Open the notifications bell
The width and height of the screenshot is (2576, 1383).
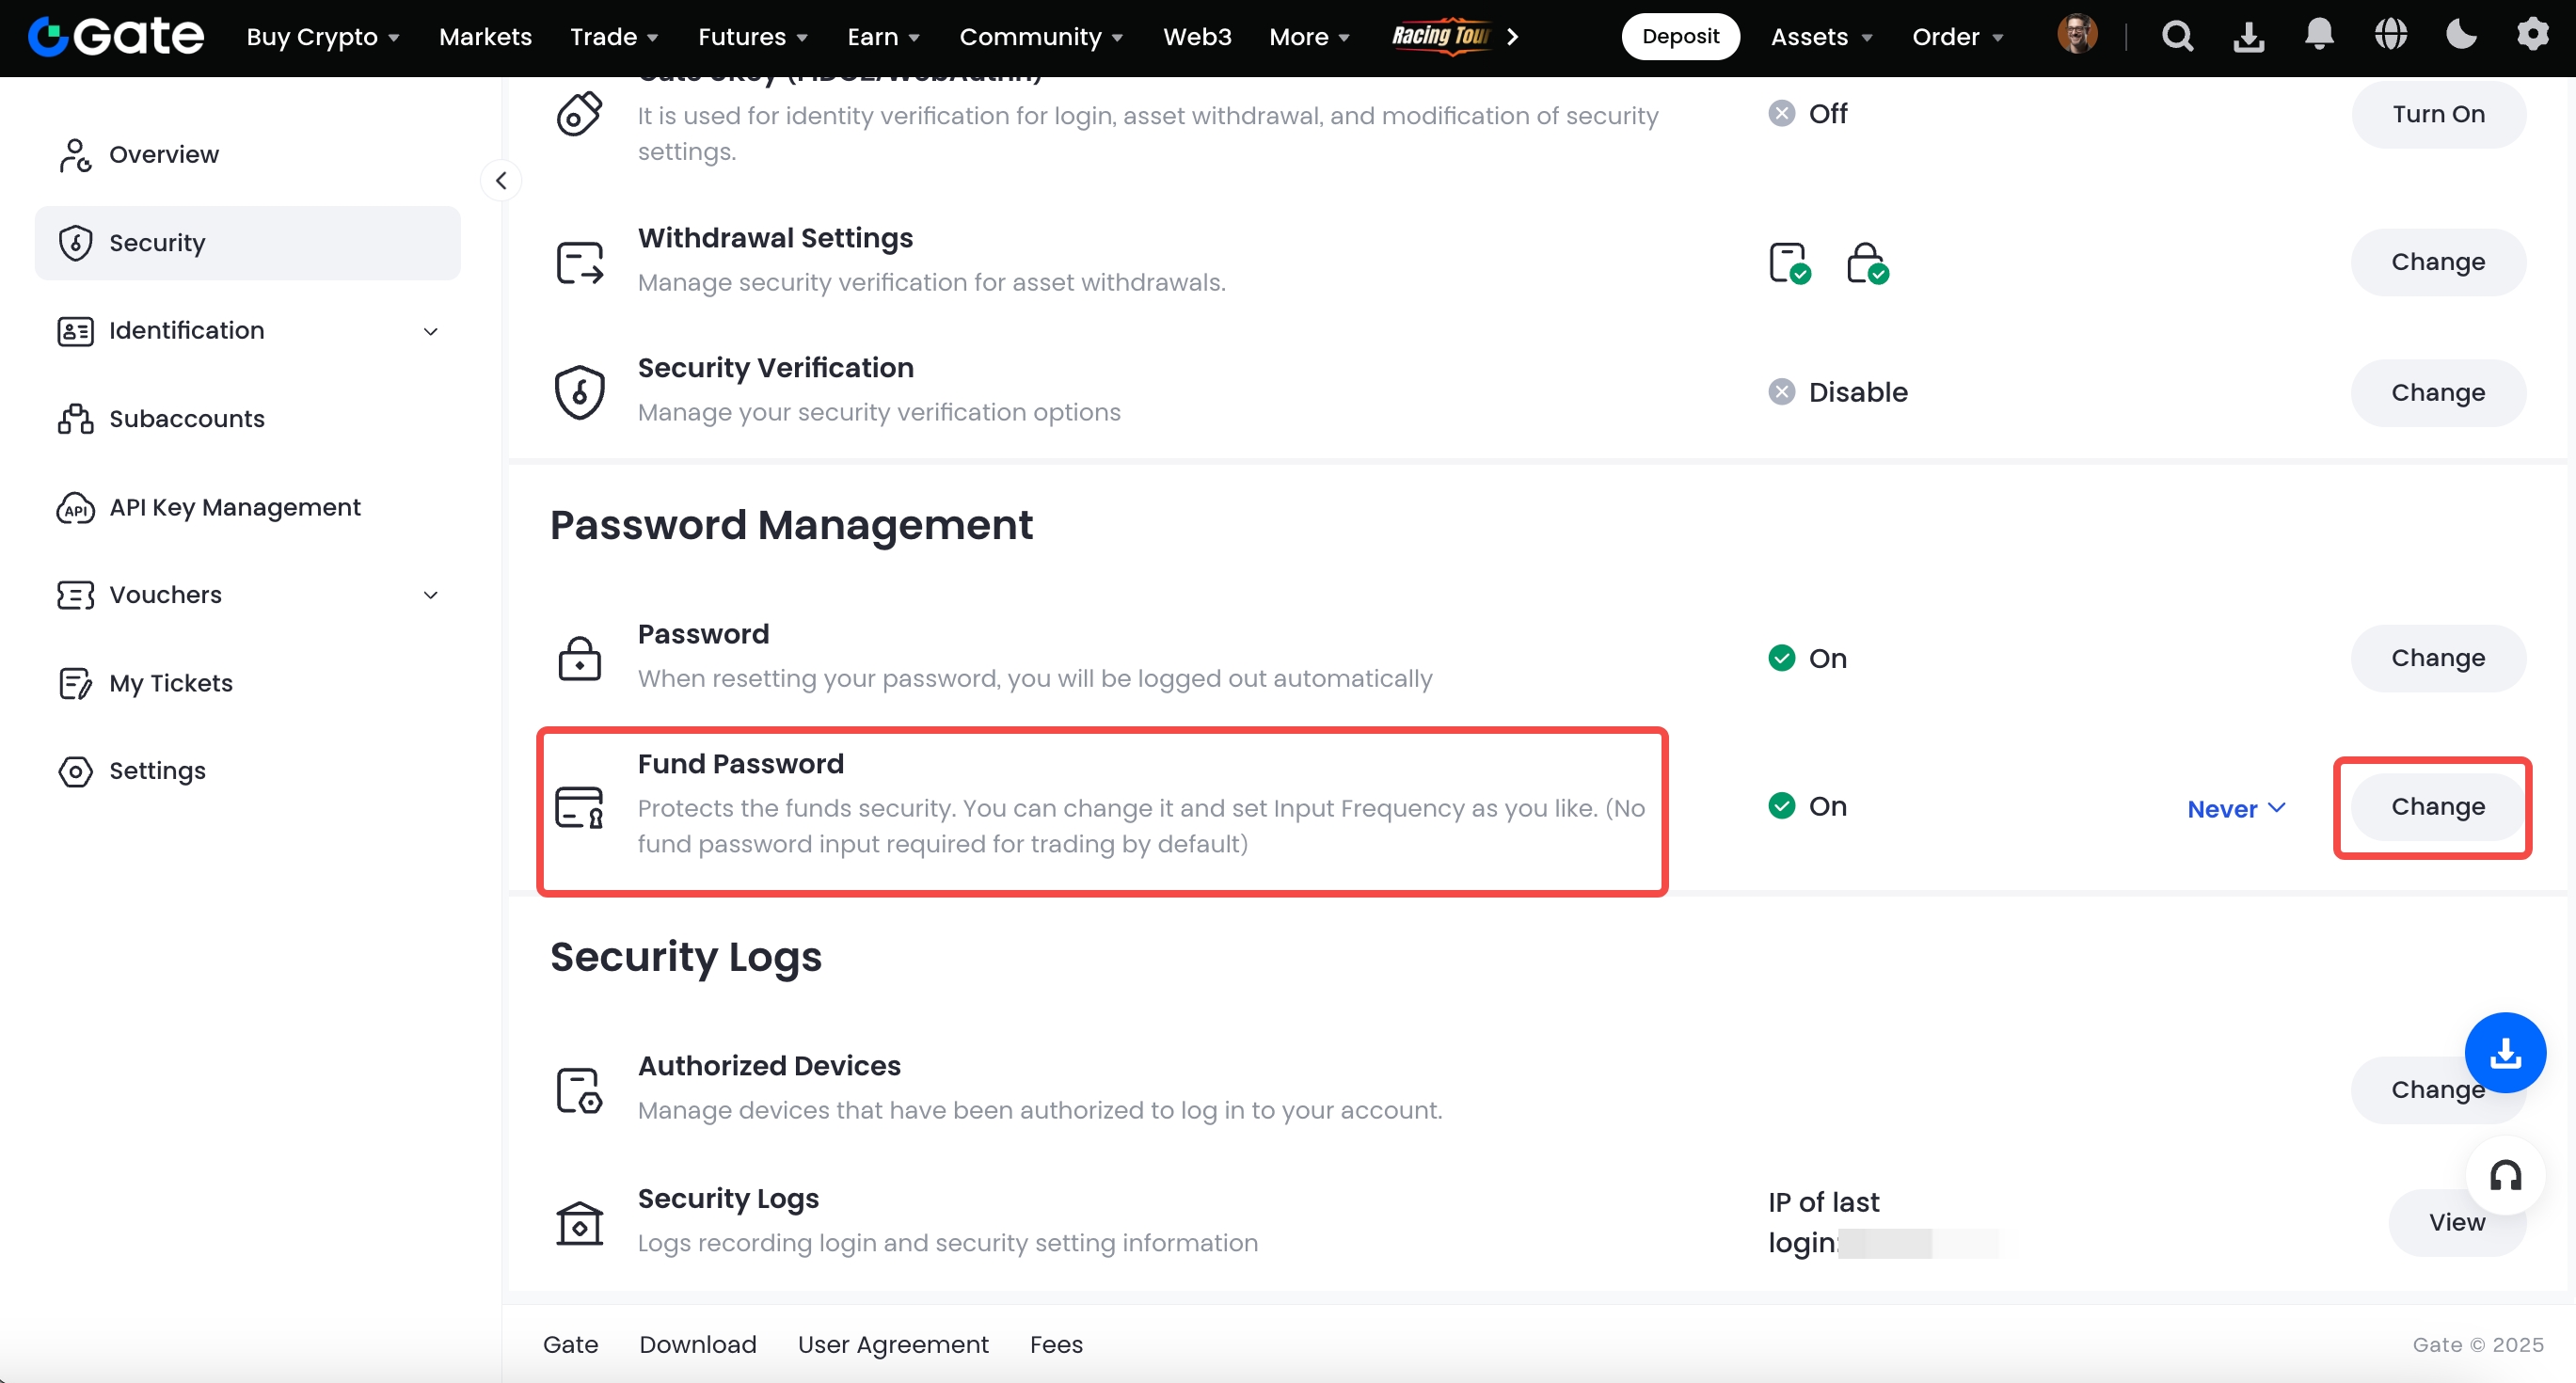[x=2319, y=36]
